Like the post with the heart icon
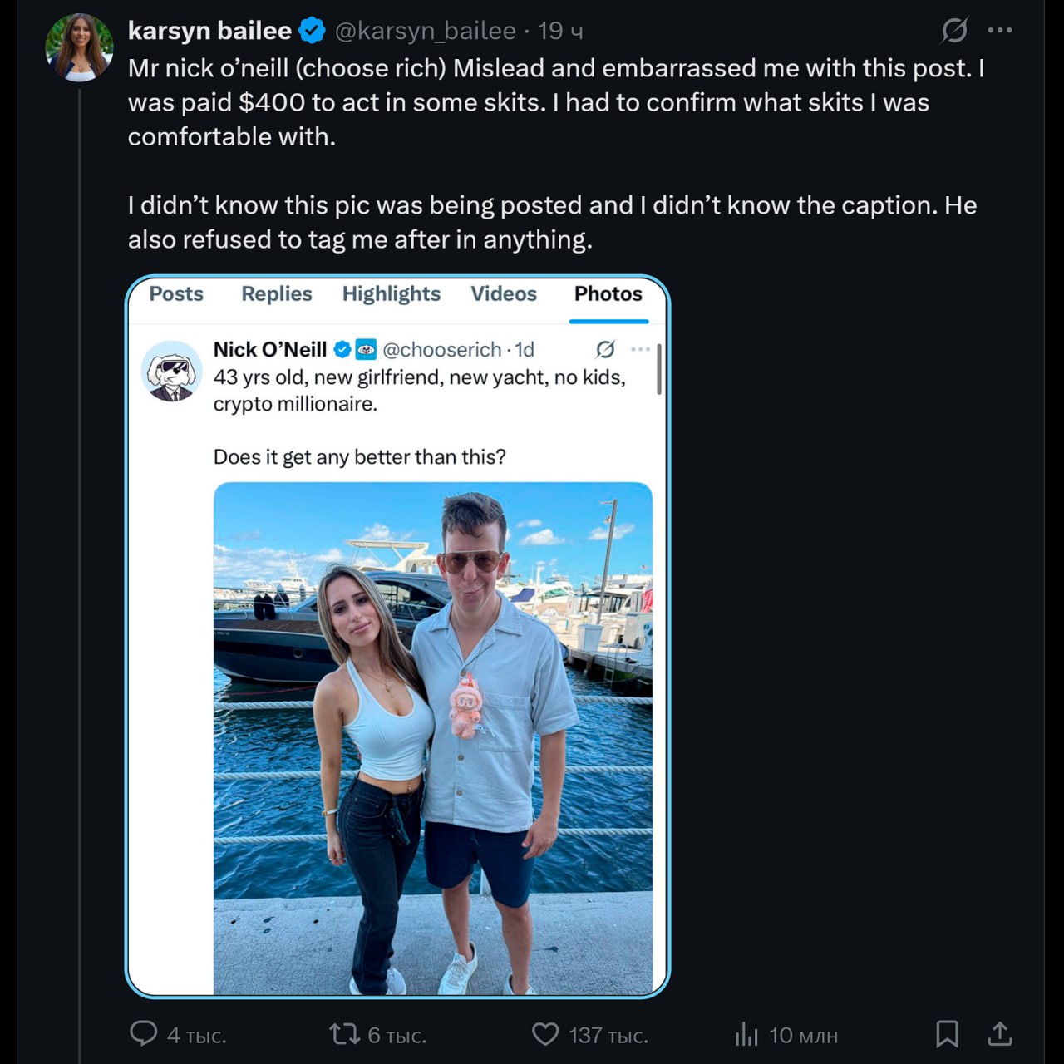Viewport: 1064px width, 1064px height. click(545, 1034)
